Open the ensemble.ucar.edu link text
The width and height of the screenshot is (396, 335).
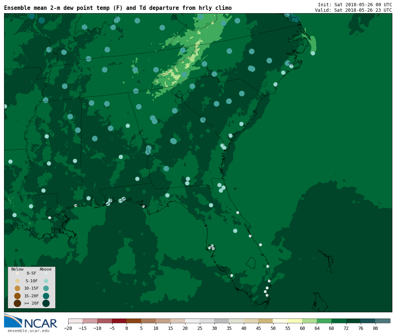tap(28, 331)
